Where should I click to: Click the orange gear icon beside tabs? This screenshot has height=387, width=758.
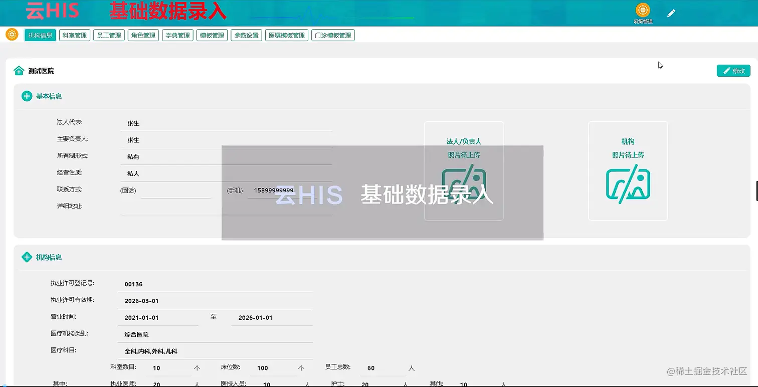pos(12,35)
